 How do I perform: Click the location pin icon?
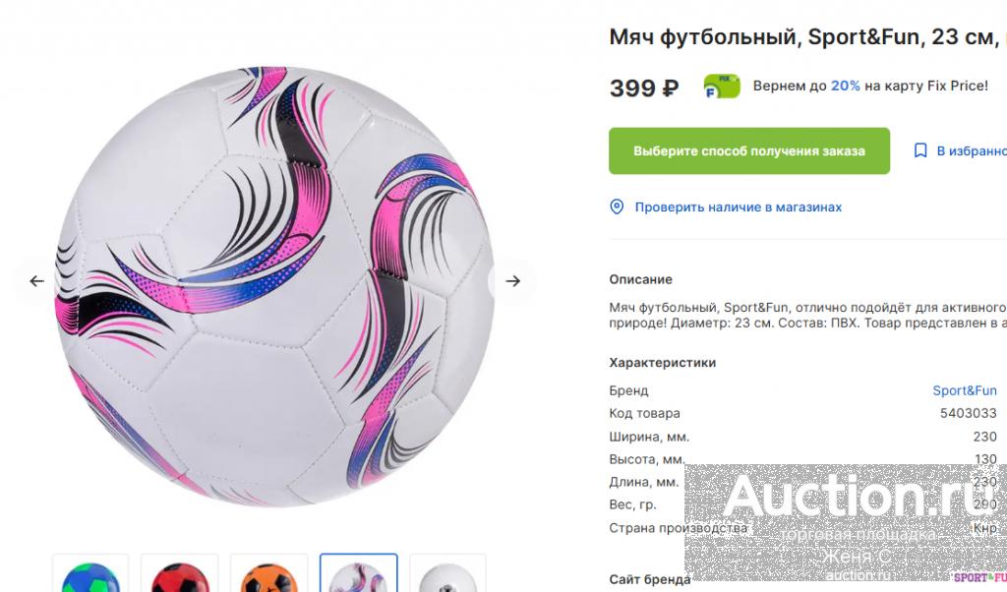click(617, 207)
